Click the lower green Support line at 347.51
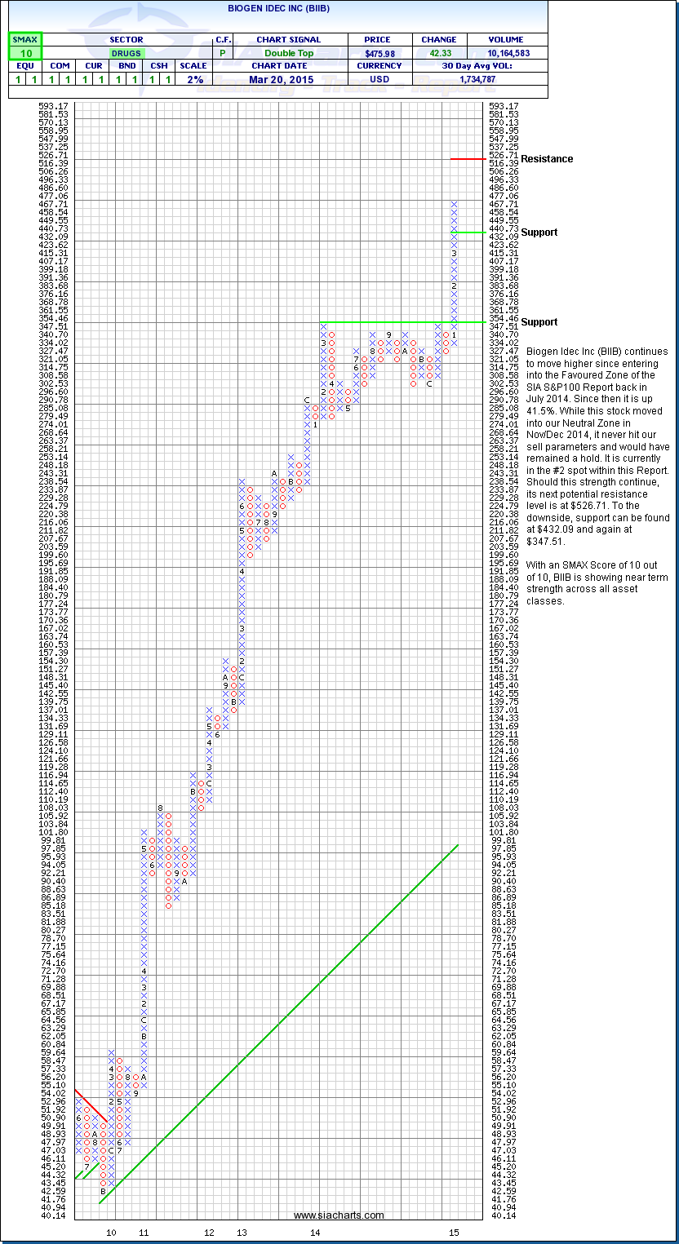 tap(384, 321)
